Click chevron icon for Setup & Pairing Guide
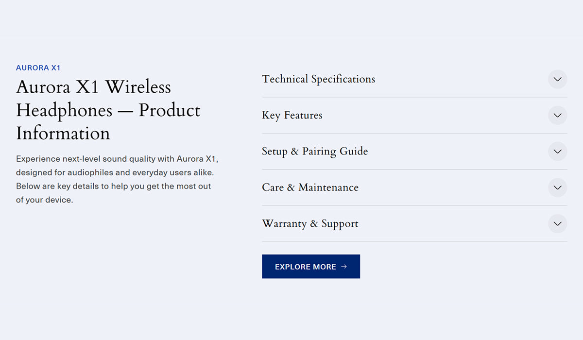583x340 pixels. [557, 152]
